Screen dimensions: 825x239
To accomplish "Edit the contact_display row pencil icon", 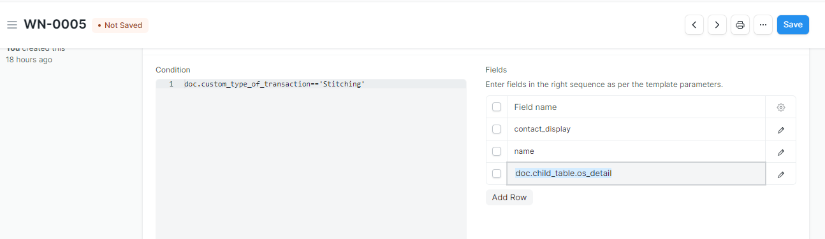I will coord(780,130).
